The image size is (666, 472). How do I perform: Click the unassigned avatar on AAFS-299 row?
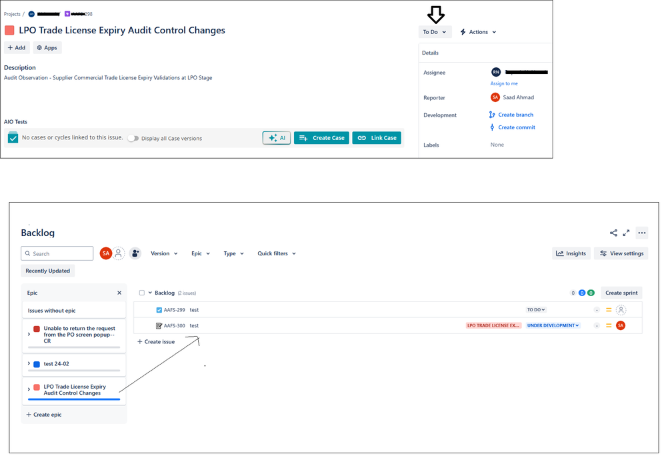click(x=621, y=310)
